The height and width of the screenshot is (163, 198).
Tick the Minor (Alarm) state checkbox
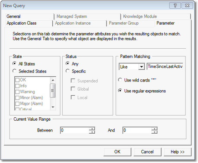pos(17,98)
